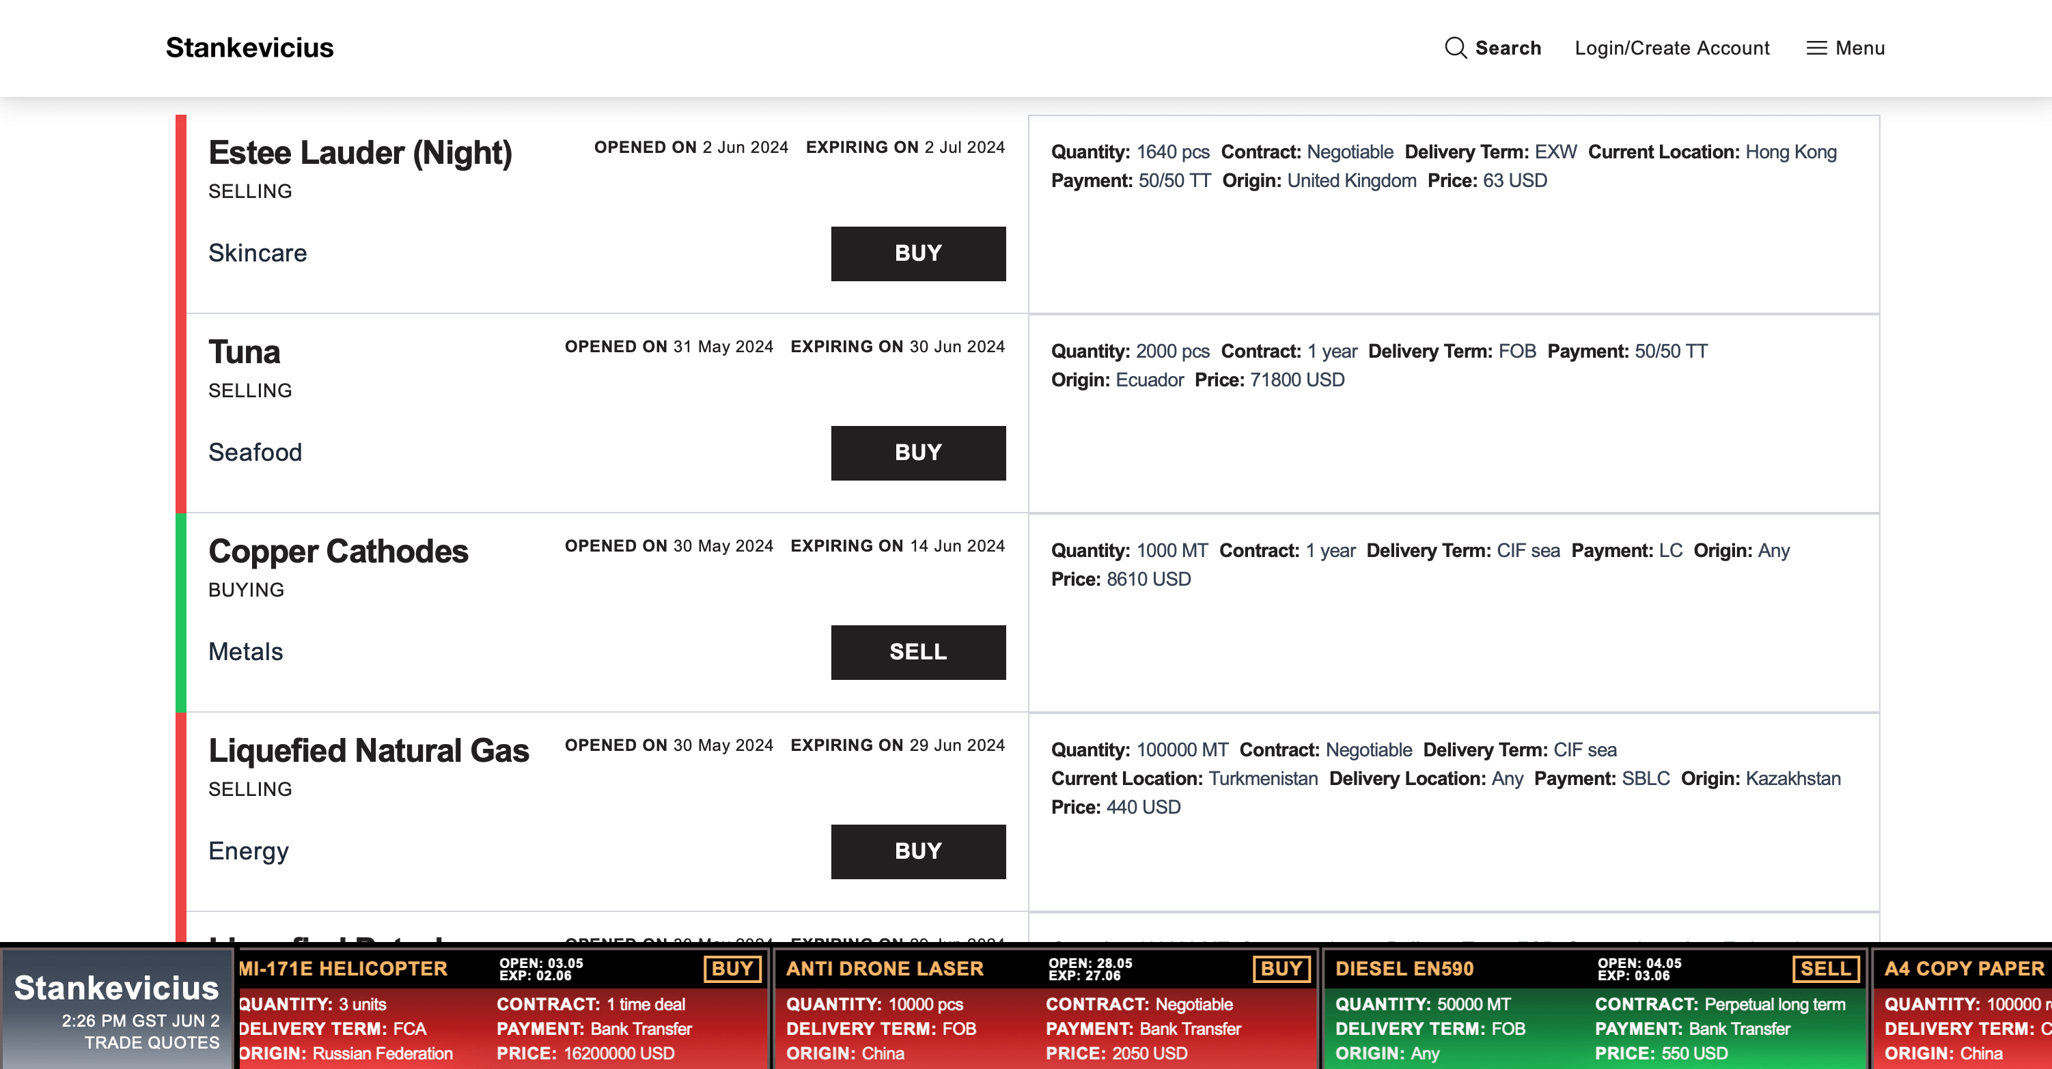Select the Metals category link
2052x1069 pixels.
245,652
